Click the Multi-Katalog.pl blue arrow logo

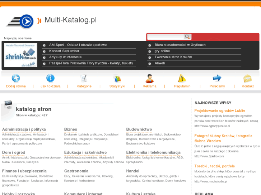(20, 21)
